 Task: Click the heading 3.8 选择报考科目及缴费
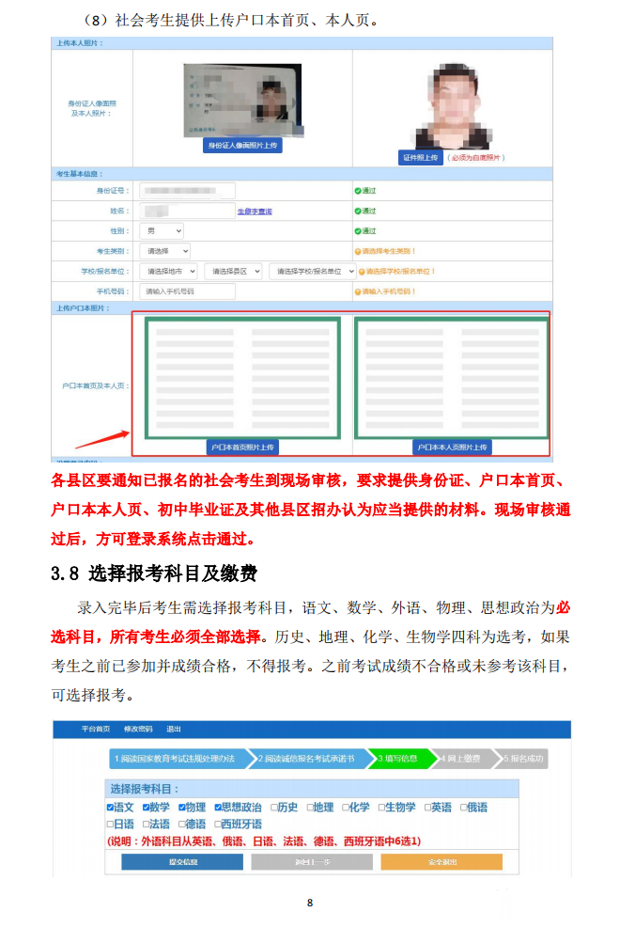click(x=154, y=573)
